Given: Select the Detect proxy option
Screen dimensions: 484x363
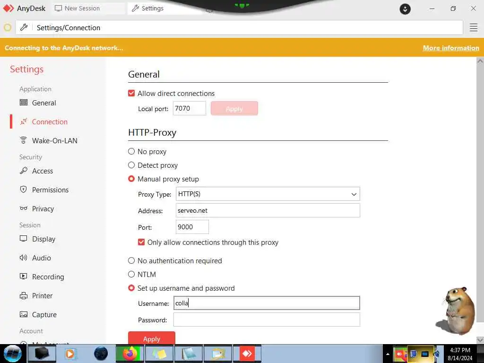Looking at the screenshot, I should pos(131,165).
